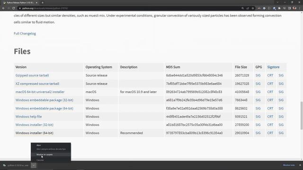Open GPG SIG for Windows embeddable (64-bit)
The image size is (303, 170).
pos(258,108)
